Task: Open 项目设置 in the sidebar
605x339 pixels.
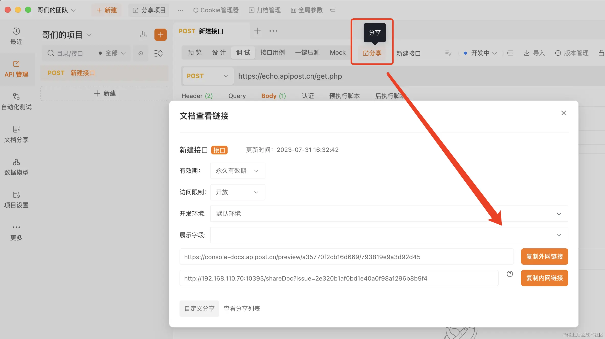Action: click(16, 199)
